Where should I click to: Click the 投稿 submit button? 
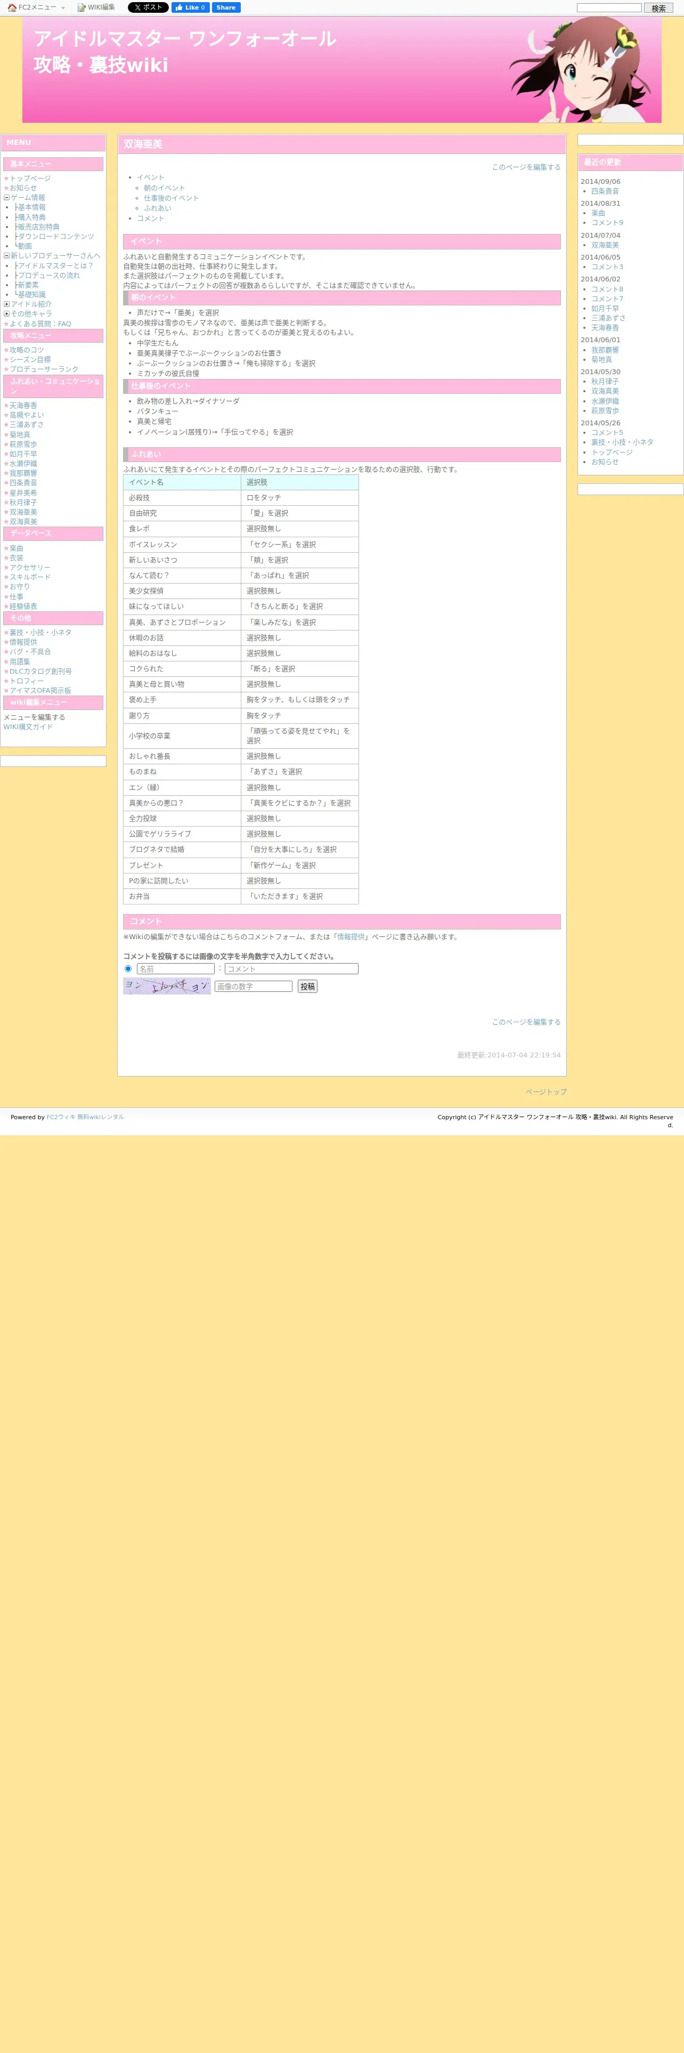(307, 986)
